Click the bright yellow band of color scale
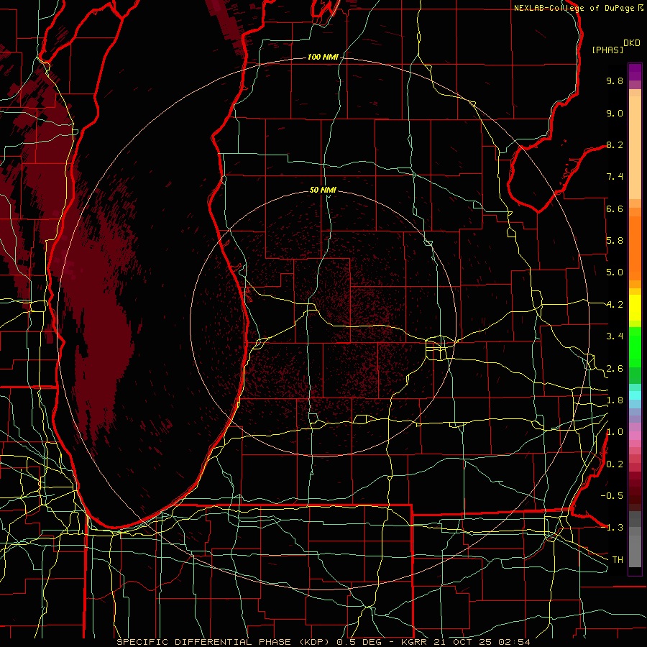The height and width of the screenshot is (647, 647). 635,308
